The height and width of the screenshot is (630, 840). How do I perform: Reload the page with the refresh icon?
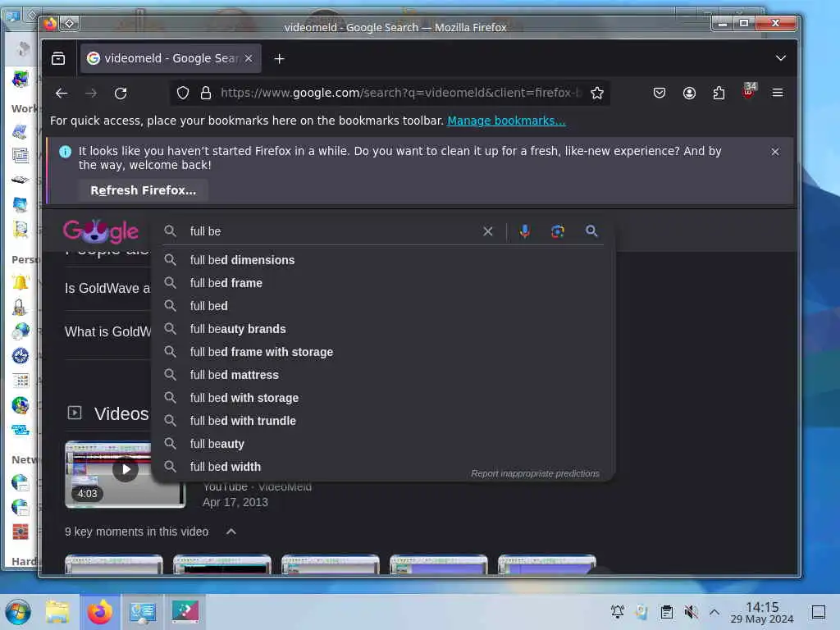pyautogui.click(x=121, y=94)
